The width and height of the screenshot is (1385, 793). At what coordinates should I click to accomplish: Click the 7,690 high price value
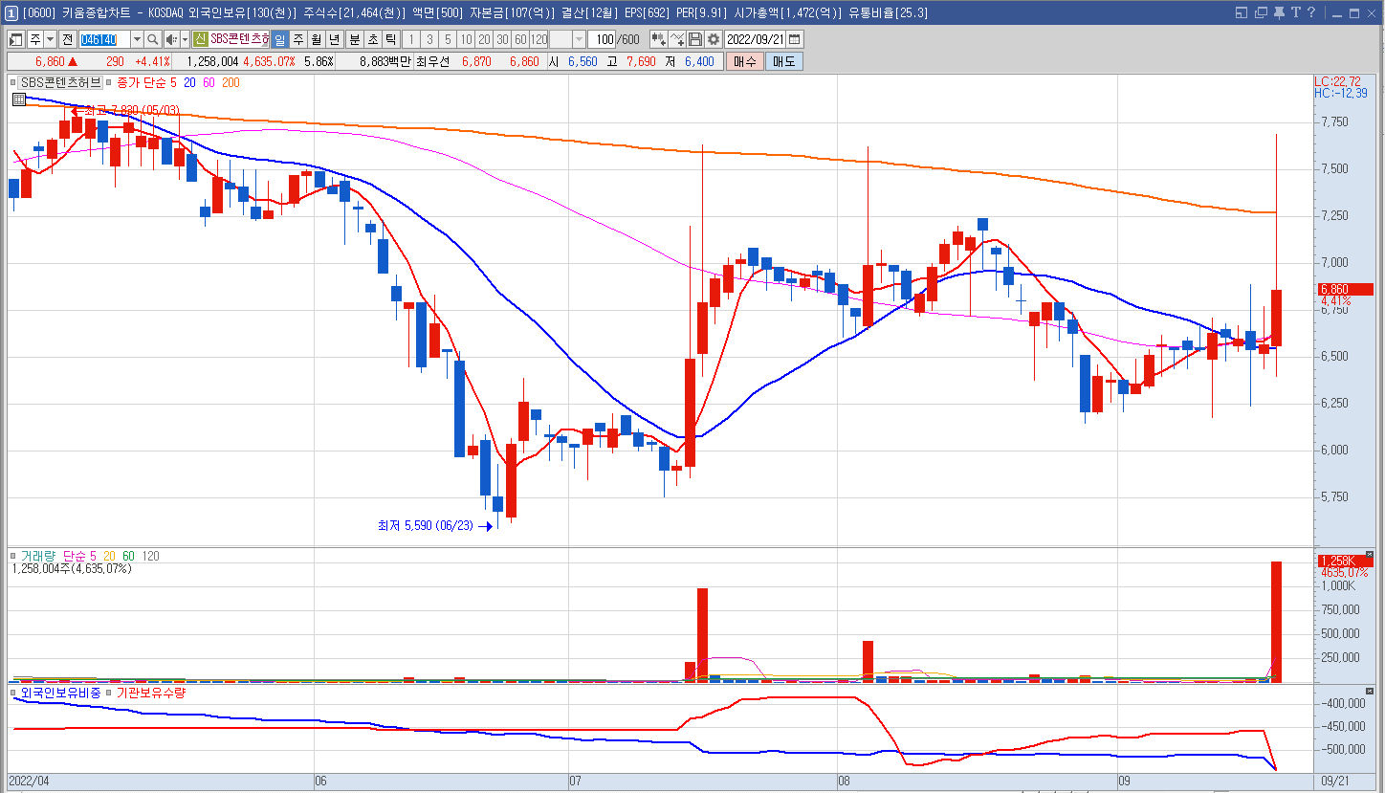pyautogui.click(x=641, y=61)
